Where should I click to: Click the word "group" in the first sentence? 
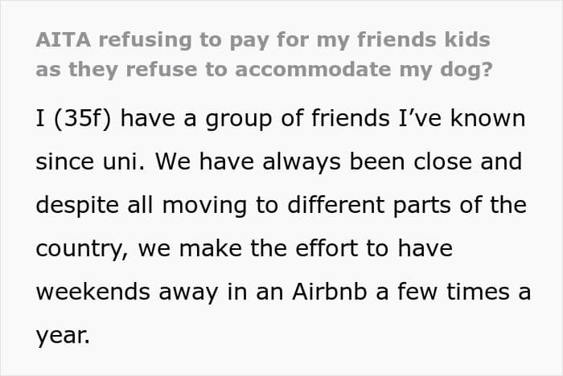238,120
